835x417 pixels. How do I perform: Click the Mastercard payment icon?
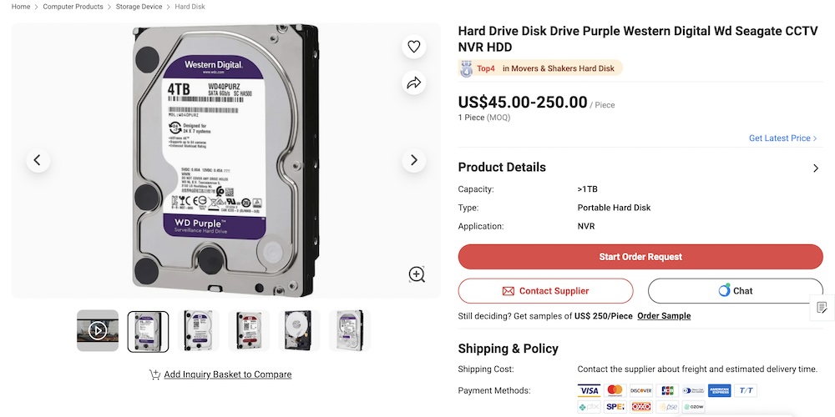(615, 390)
